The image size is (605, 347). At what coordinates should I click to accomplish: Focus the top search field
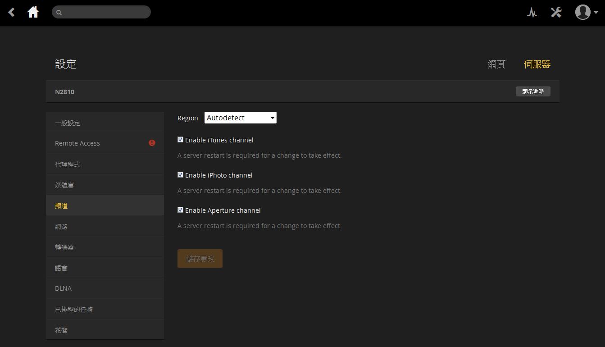click(101, 12)
